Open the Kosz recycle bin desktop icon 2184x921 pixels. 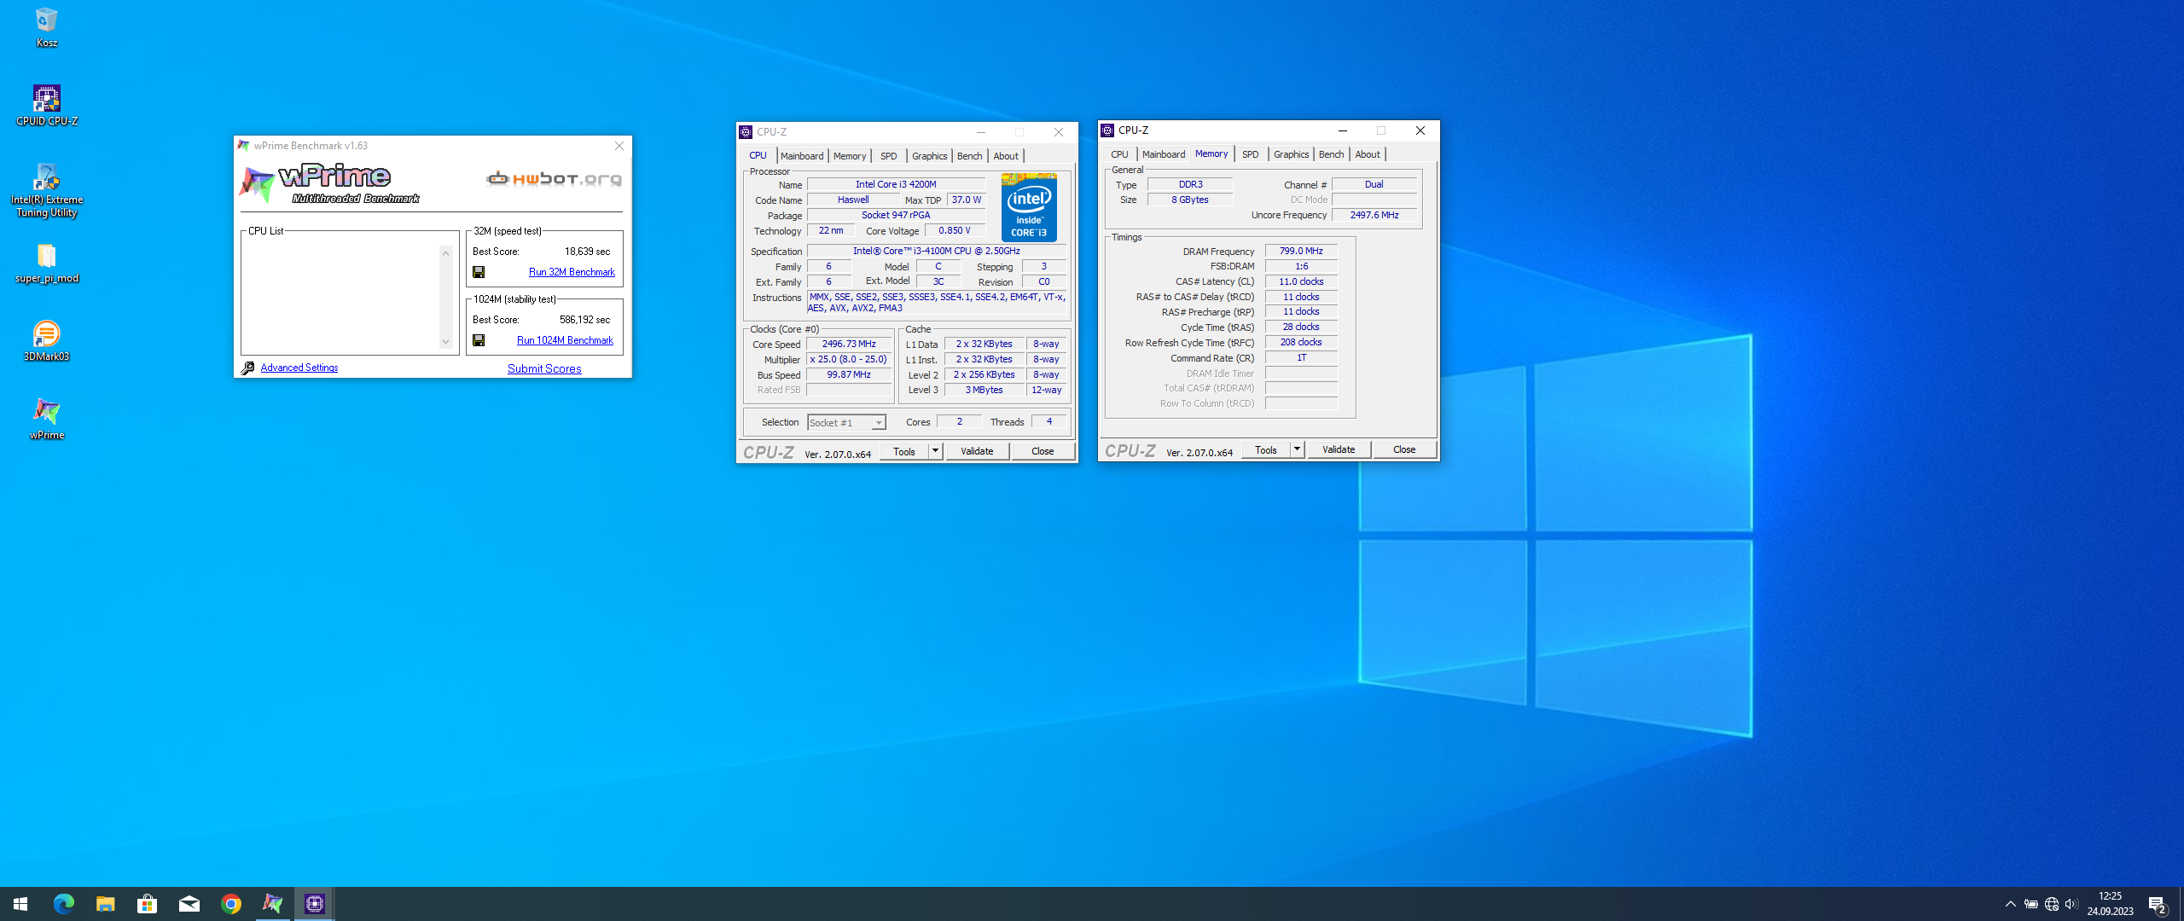click(46, 27)
